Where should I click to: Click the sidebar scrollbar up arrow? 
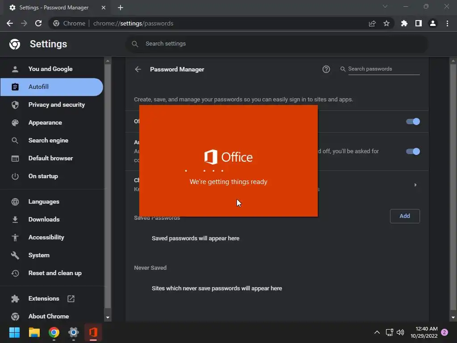(108, 61)
